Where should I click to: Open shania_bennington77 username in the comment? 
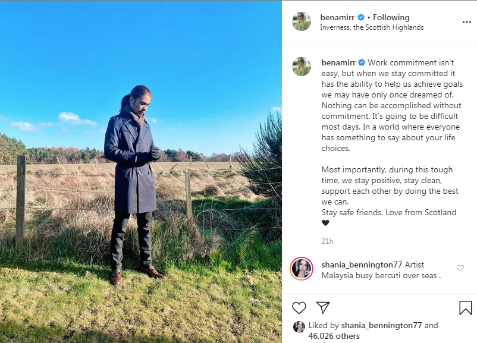tap(362, 265)
